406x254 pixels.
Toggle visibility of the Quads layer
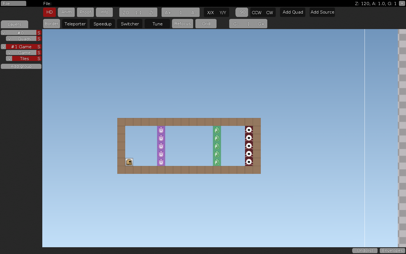[x=9, y=39]
